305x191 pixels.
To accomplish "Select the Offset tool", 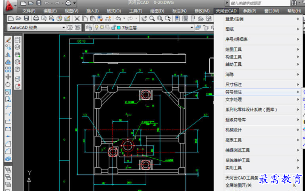I will tap(8, 62).
